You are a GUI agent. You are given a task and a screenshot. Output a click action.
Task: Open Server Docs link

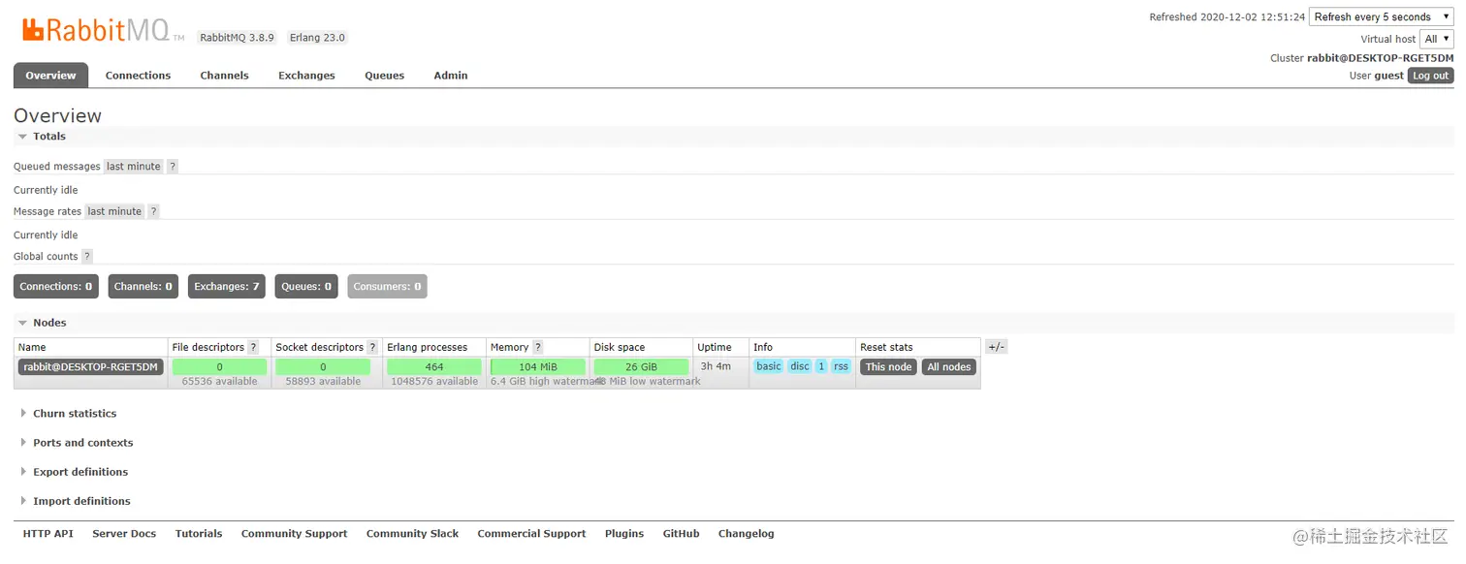pyautogui.click(x=124, y=534)
